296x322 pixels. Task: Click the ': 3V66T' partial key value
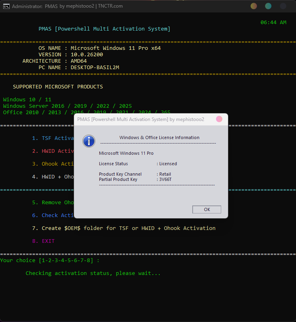(164, 179)
